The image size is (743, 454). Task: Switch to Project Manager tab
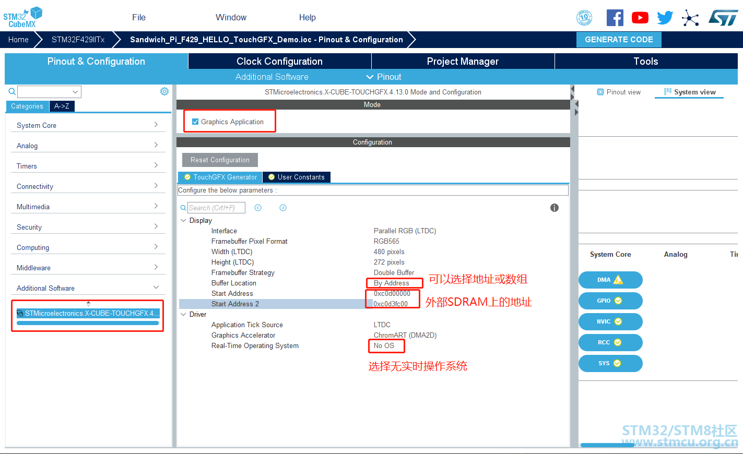463,61
